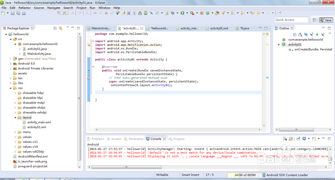
Task: Close the Console view tab
Action: pyautogui.click(x=164, y=139)
